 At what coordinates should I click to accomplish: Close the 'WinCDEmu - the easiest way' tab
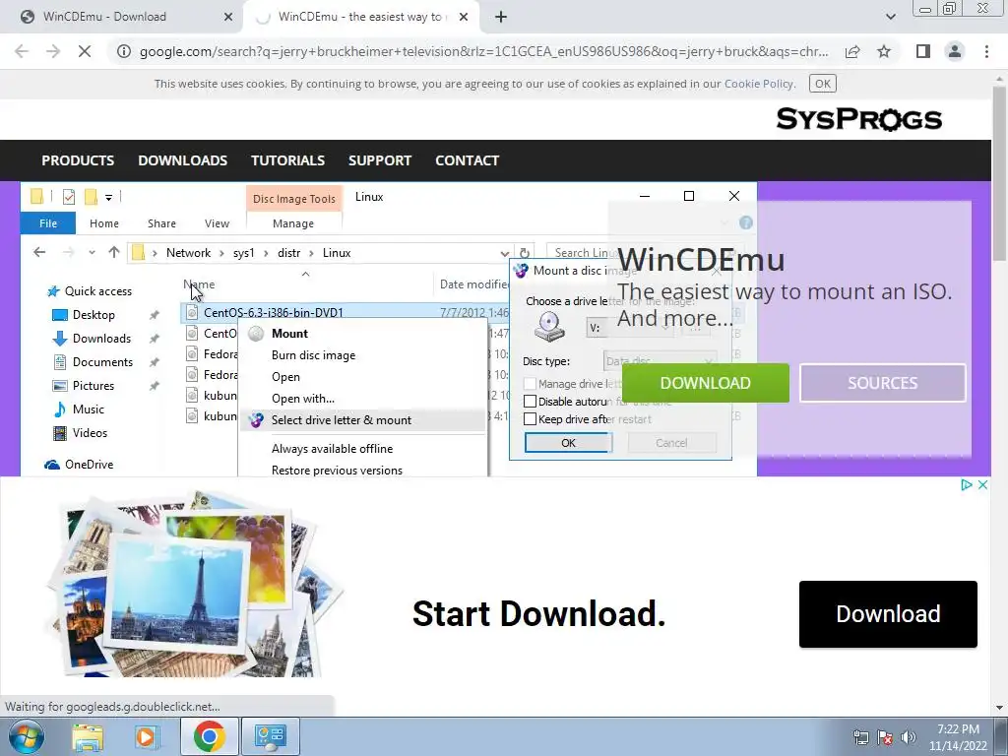(x=464, y=17)
